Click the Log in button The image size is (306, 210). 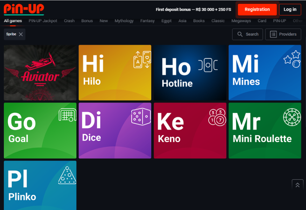(x=290, y=9)
